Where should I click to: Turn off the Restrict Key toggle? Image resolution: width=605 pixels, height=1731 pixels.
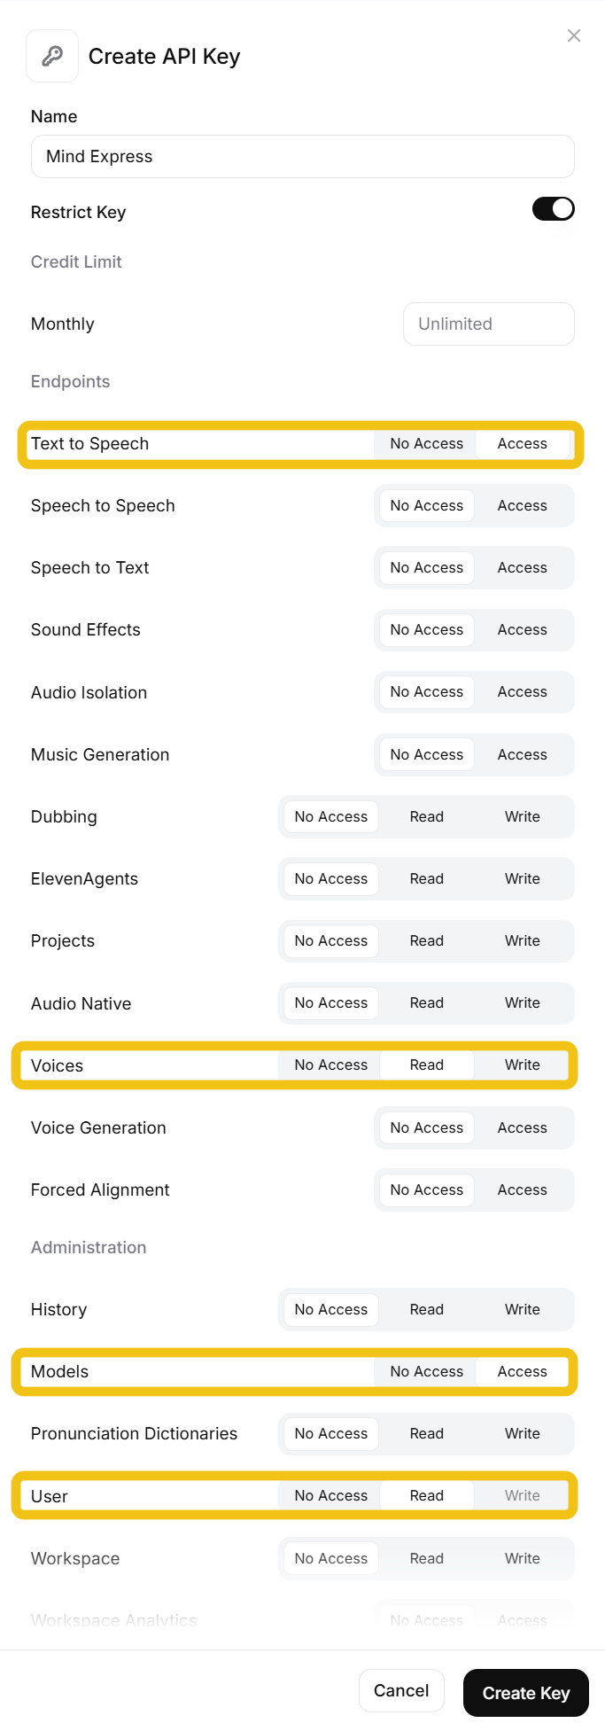click(x=554, y=209)
